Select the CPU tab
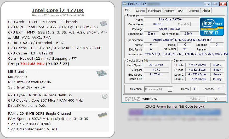 128,10
